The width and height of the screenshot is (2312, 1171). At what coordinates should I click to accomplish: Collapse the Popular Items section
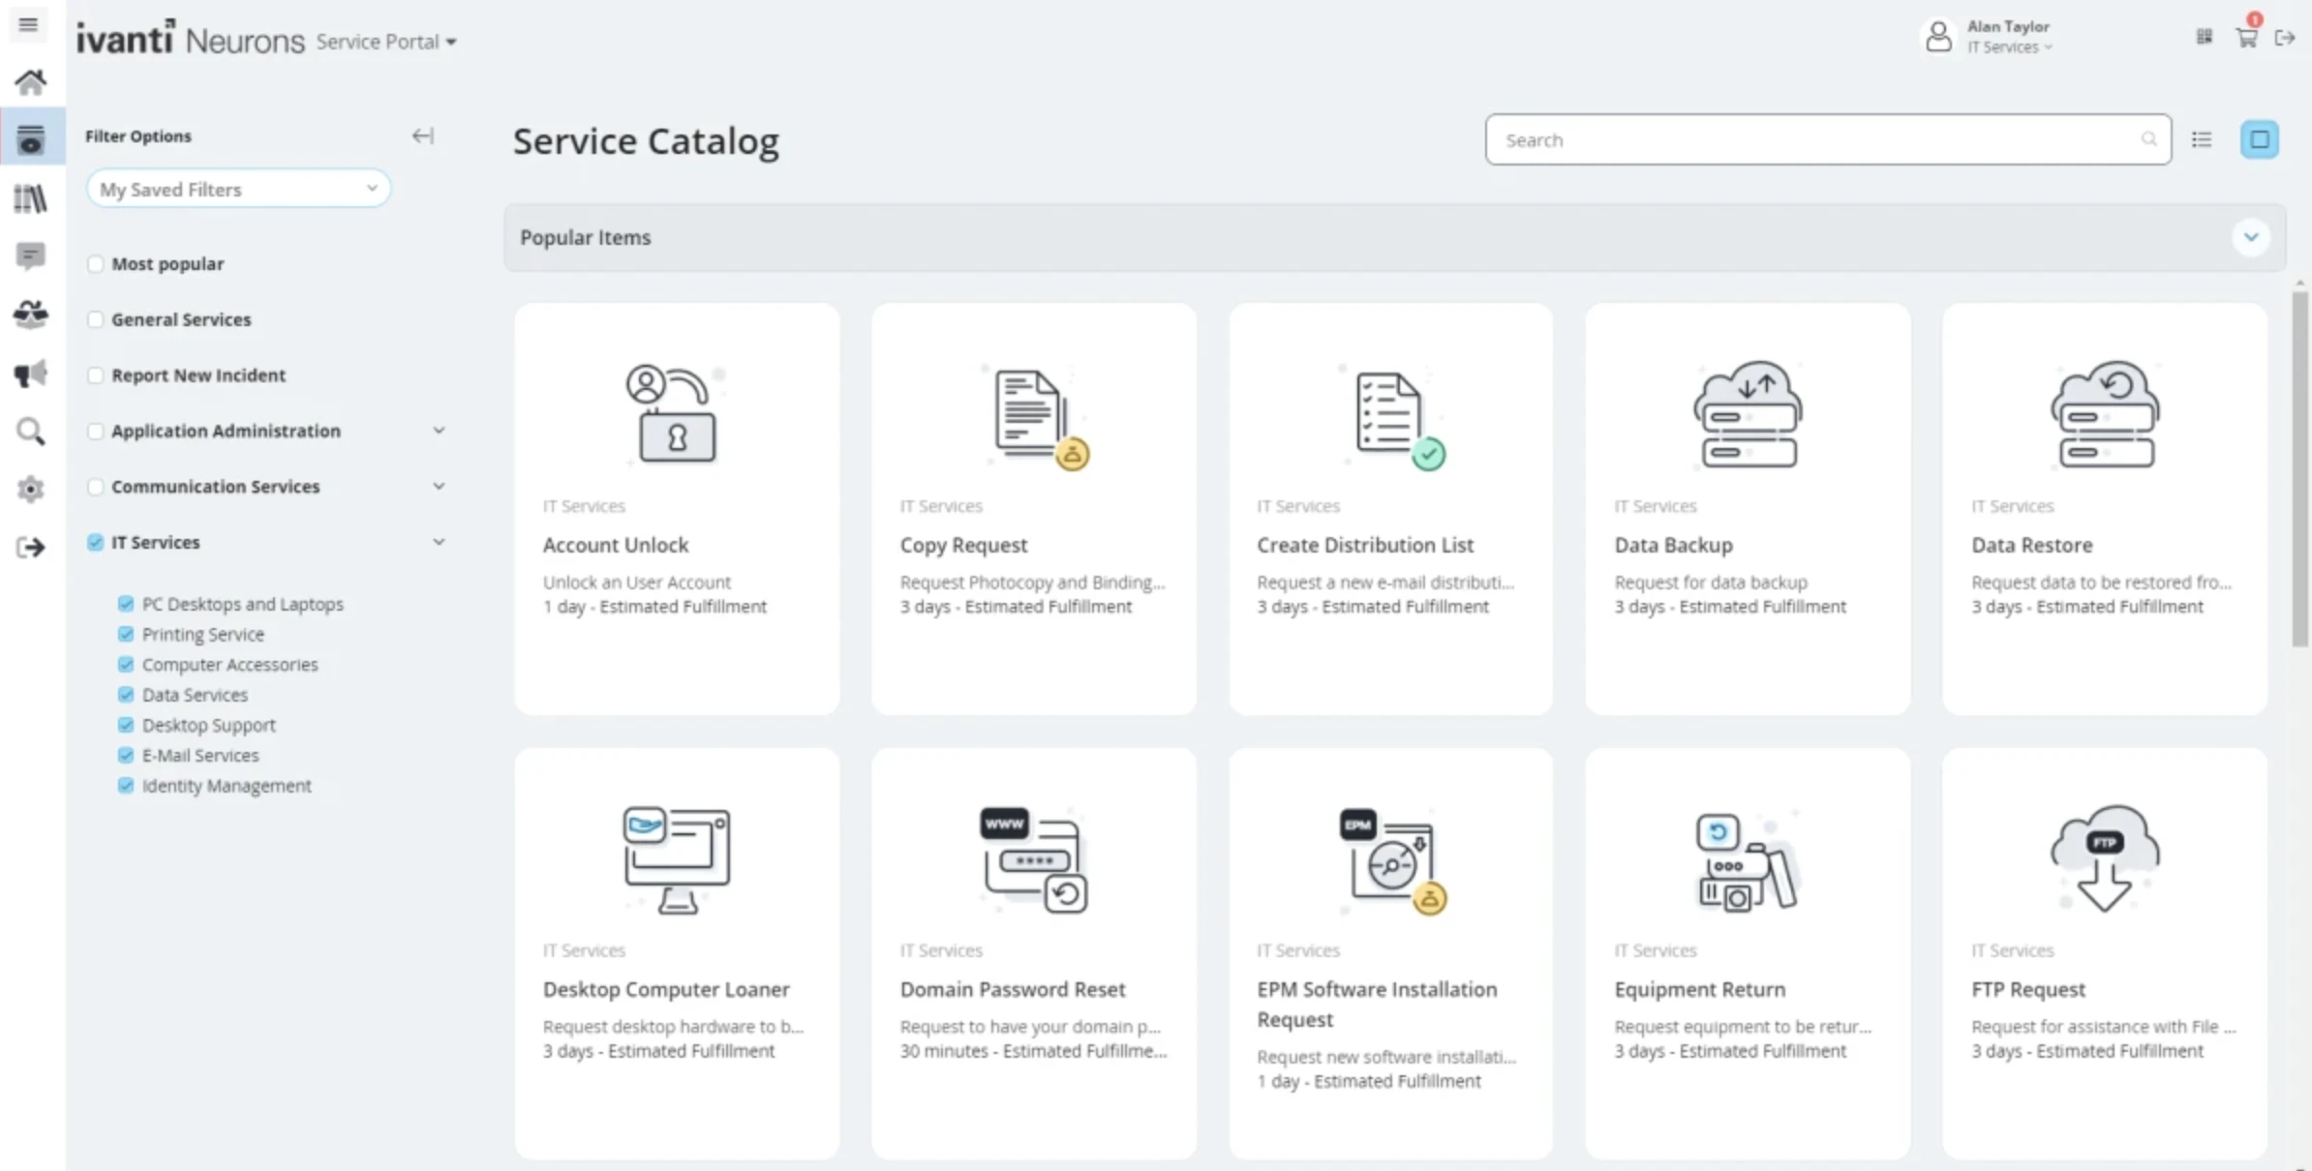point(2251,237)
